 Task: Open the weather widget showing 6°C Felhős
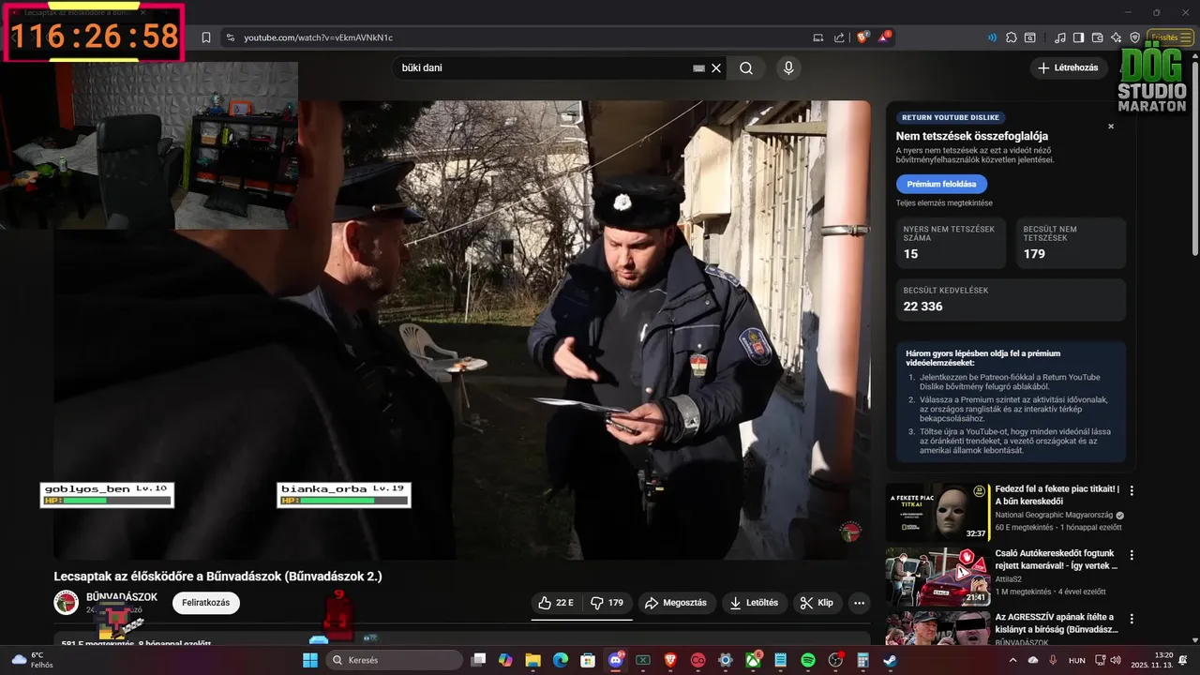(x=31, y=660)
